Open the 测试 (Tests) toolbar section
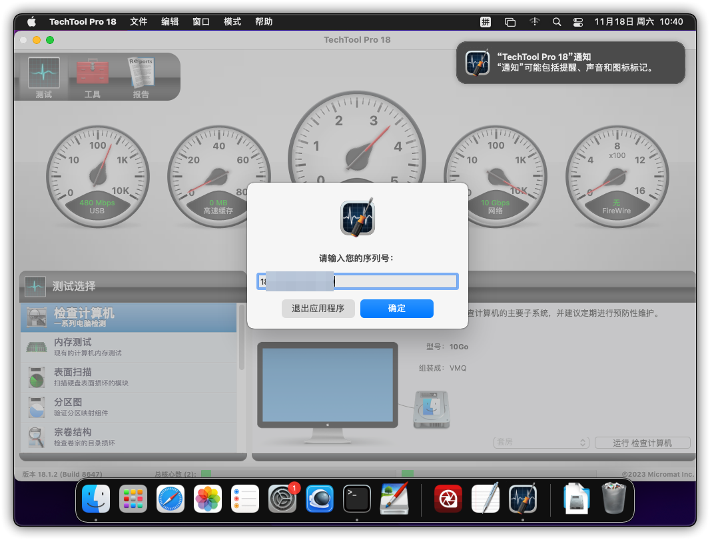The width and height of the screenshot is (710, 540). (43, 77)
